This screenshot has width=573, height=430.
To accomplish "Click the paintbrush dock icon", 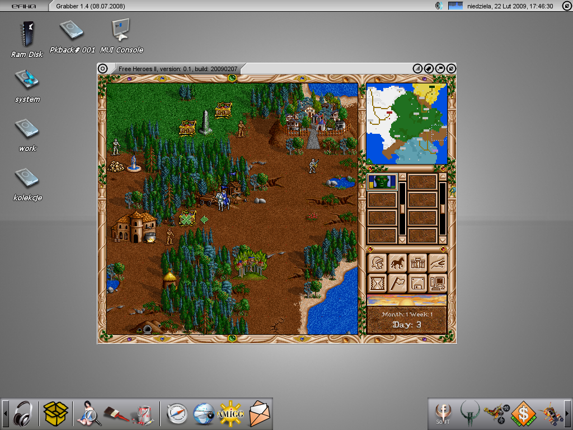I will [116, 414].
